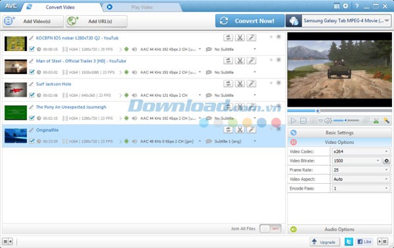Open Subtitle 1 (eng) dropdown for Originalfile
Viewport: 394px width, 248px height.
255,141
